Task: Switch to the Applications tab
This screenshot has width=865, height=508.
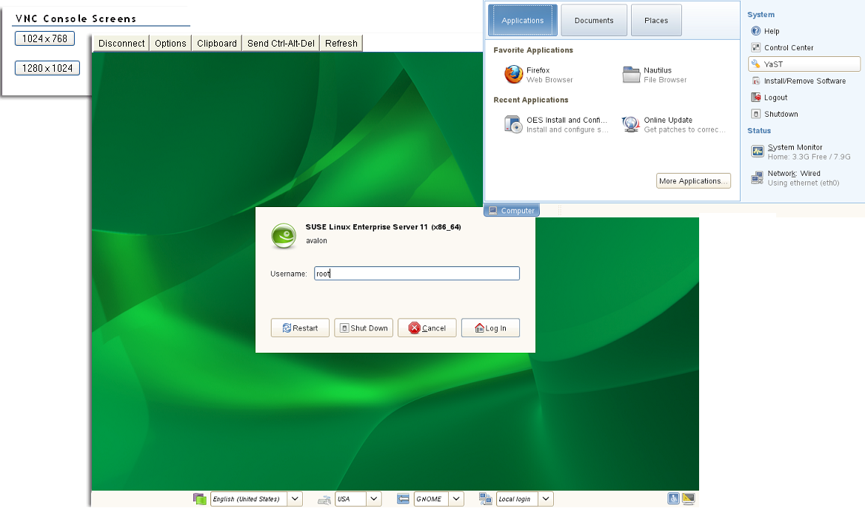Action: coord(522,21)
